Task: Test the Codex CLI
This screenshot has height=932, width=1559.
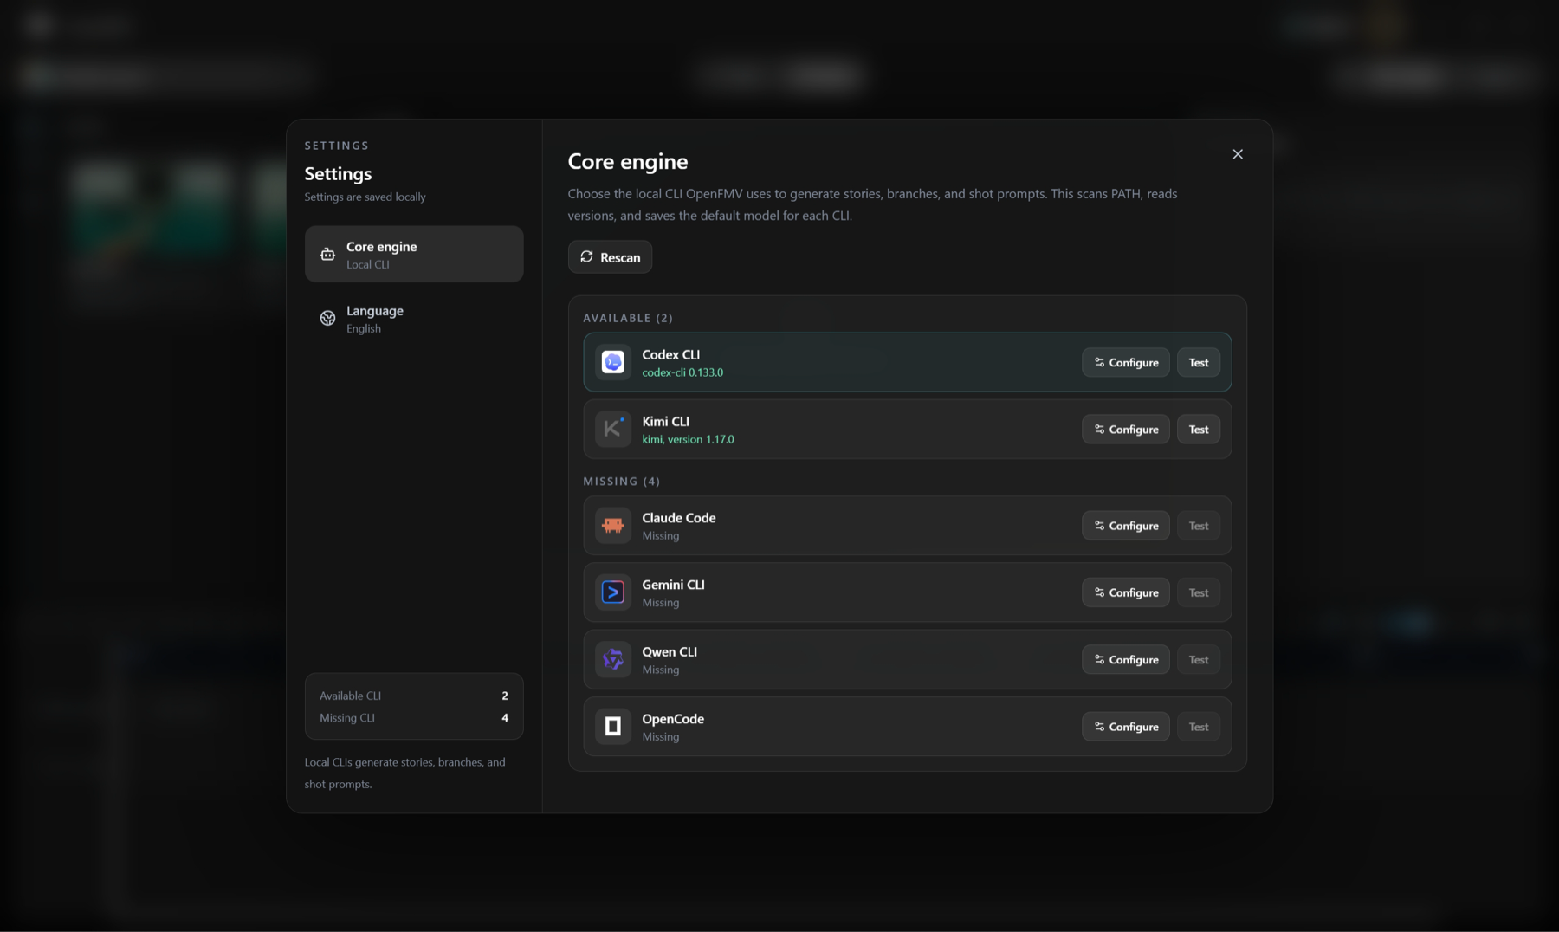Action: click(1198, 362)
